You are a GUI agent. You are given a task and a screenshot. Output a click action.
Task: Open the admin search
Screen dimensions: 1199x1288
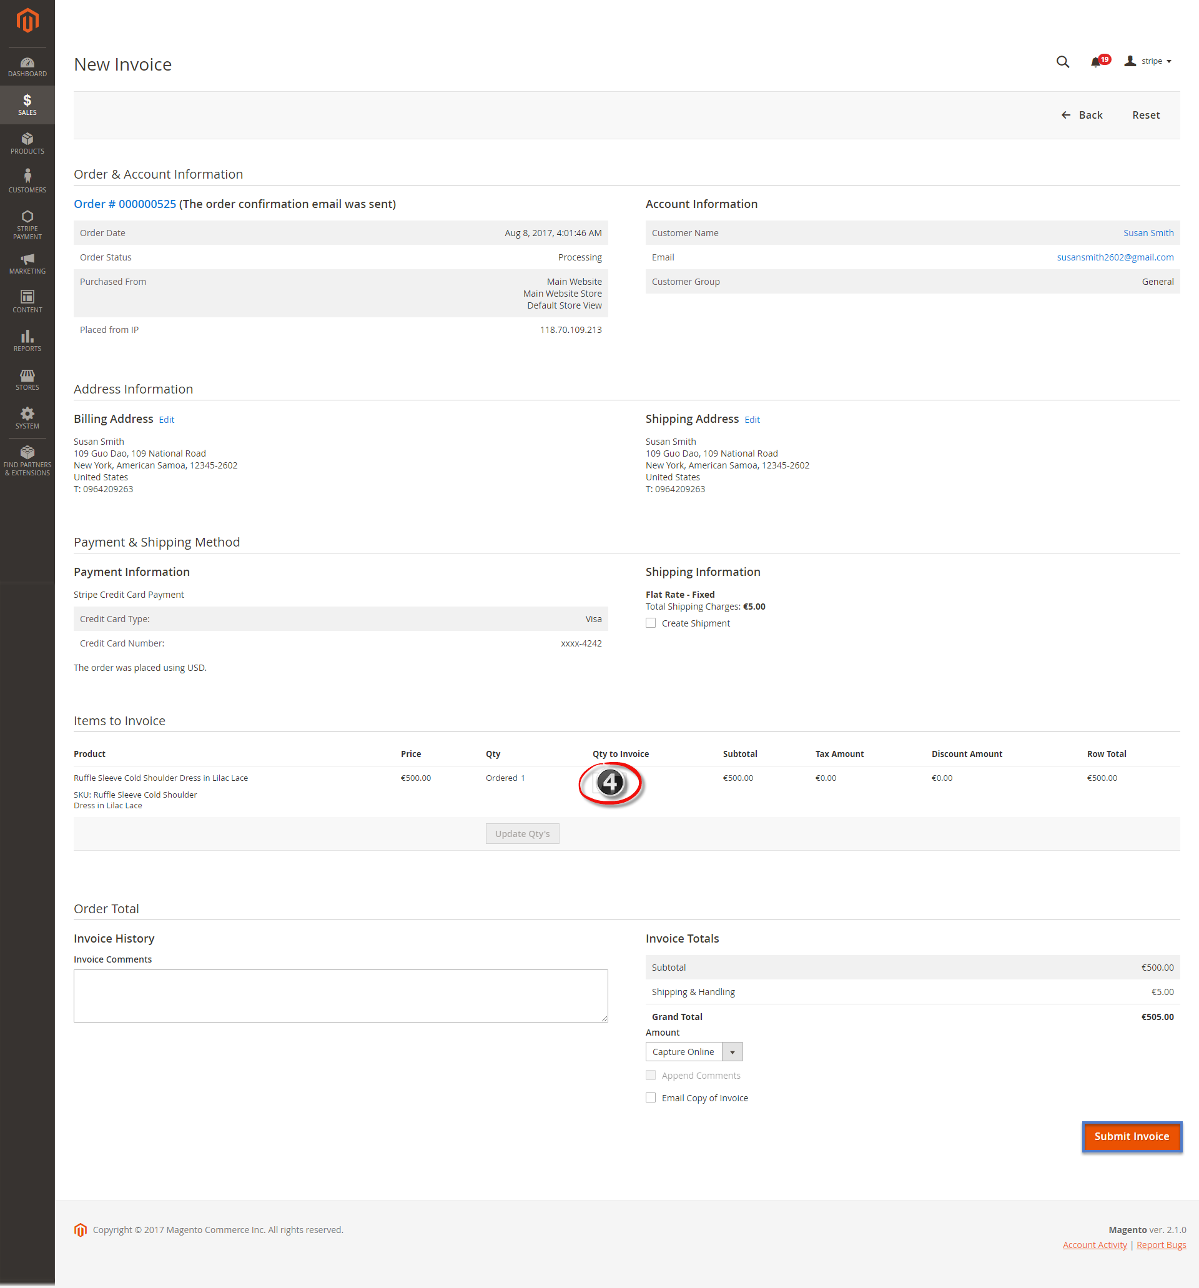1062,62
